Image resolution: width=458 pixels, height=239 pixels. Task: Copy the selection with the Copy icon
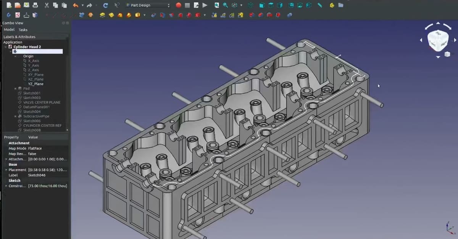(55, 5)
